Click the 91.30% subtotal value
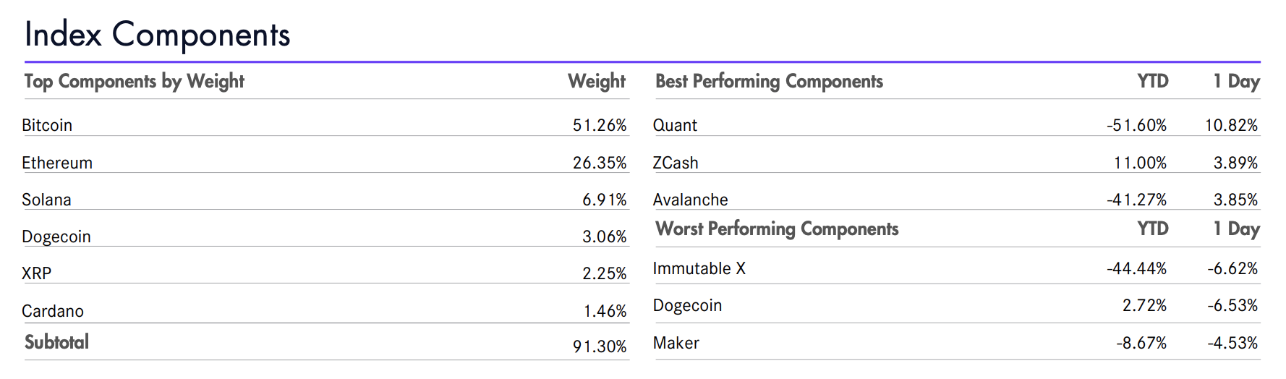 click(600, 346)
